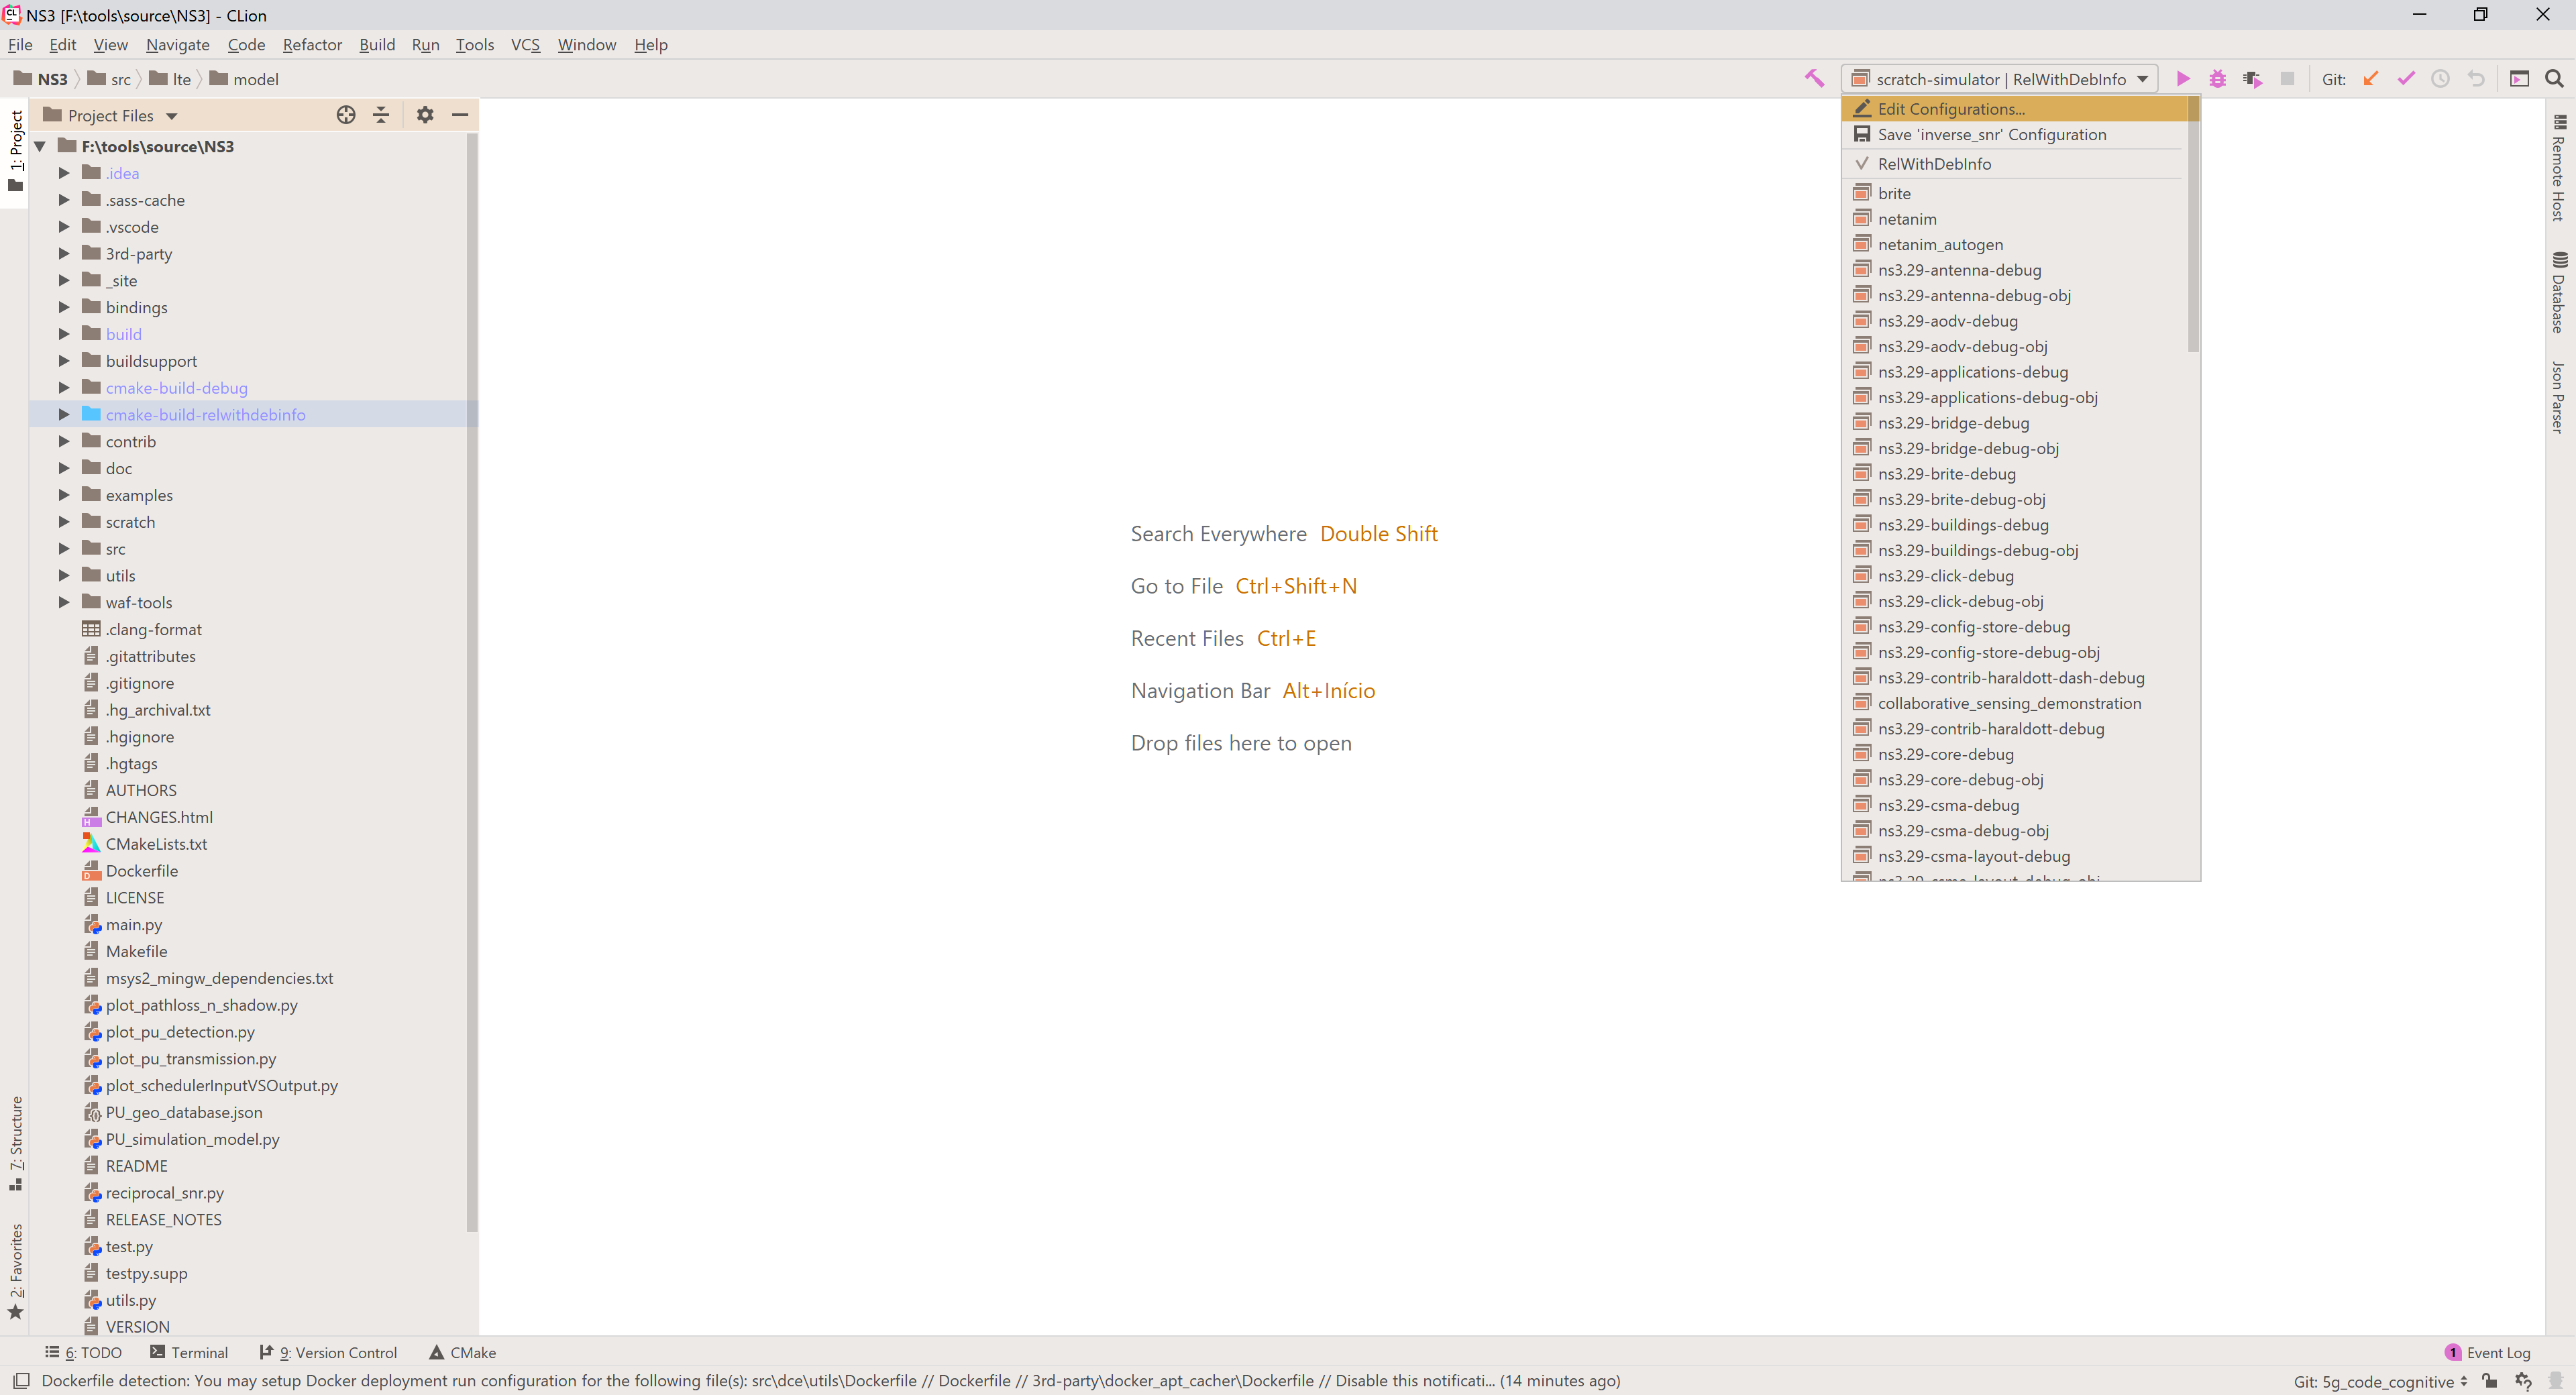Open the Project Files view dropdown

pyautogui.click(x=171, y=116)
